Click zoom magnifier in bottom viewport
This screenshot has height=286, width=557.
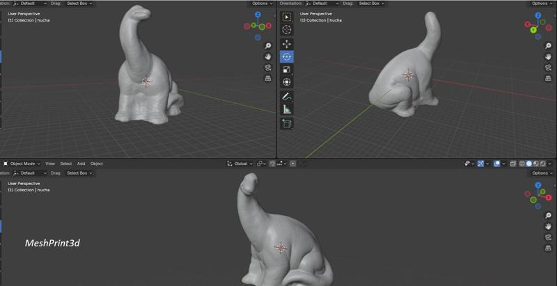[548, 216]
